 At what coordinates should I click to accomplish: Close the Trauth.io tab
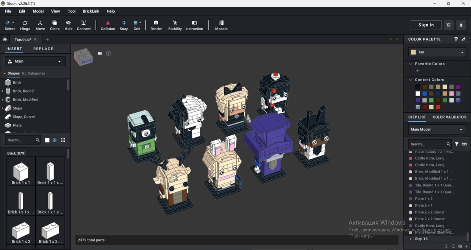point(35,39)
